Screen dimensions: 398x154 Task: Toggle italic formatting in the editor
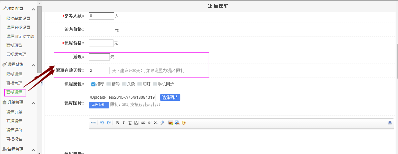click(x=123, y=123)
